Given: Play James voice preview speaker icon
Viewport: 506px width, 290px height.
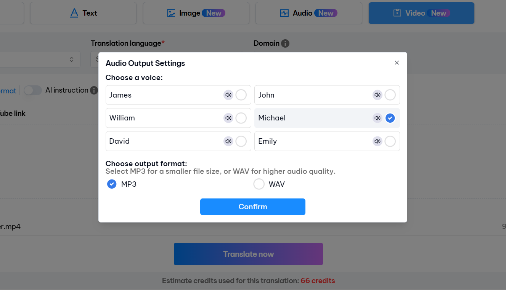Looking at the screenshot, I should point(228,95).
